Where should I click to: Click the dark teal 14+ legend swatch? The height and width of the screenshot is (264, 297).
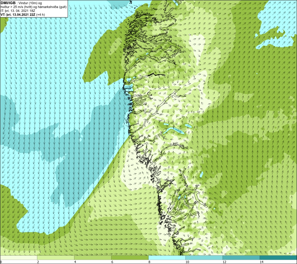279,258
